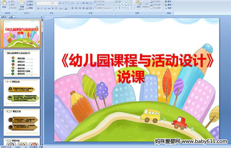Switch to the Slides pane tab
The height and width of the screenshot is (148, 231).
point(4,17)
